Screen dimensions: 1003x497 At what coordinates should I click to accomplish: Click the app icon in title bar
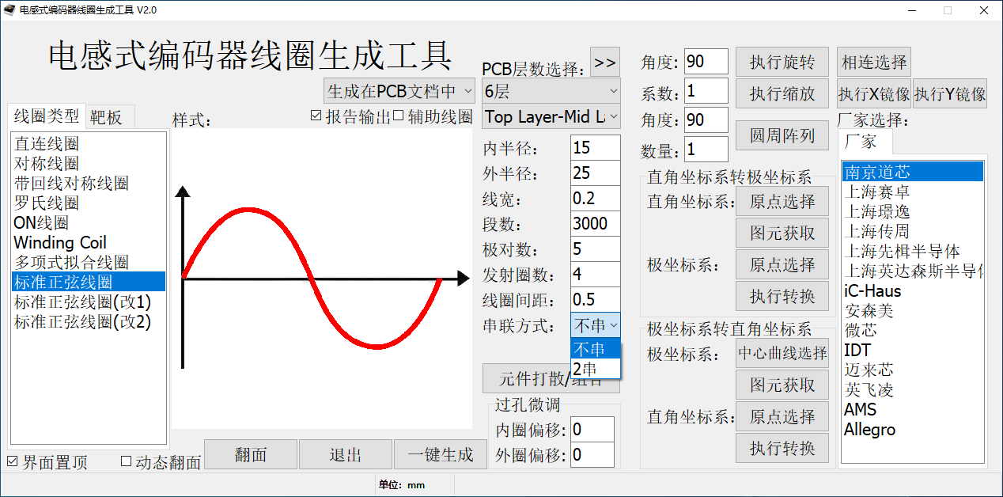(x=9, y=10)
